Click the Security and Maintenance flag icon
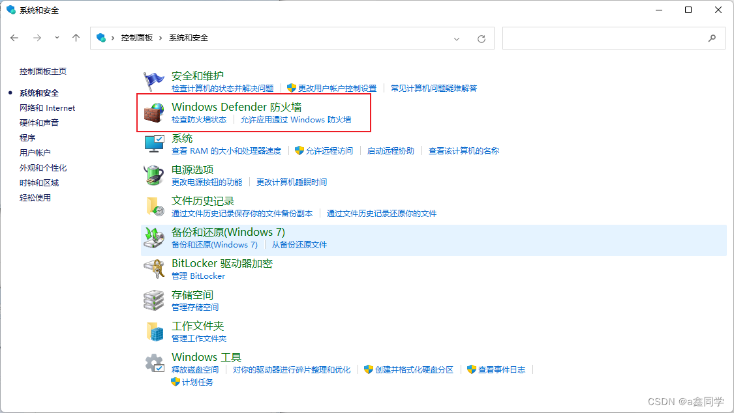The width and height of the screenshot is (734, 413). coord(153,81)
